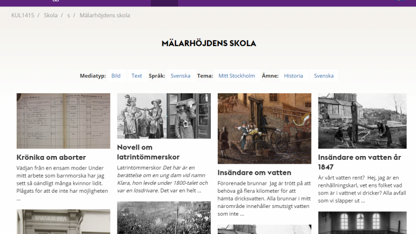This screenshot has height=234, width=416.
Task: Open the Mälarhöjdens skola breadcrumb
Action: point(105,15)
